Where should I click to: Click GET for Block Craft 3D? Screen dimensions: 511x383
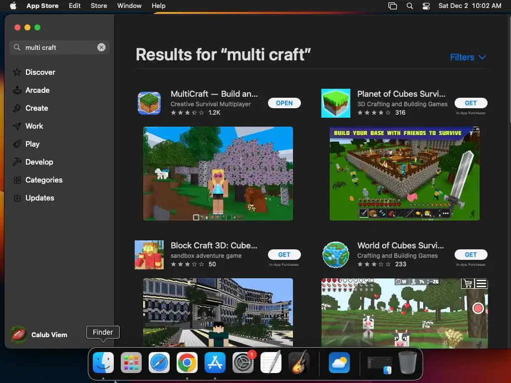click(x=284, y=255)
